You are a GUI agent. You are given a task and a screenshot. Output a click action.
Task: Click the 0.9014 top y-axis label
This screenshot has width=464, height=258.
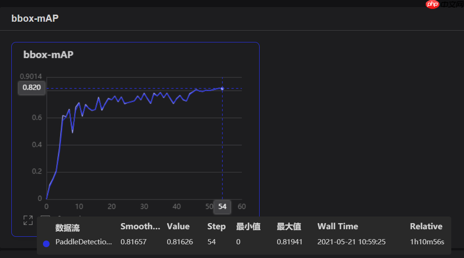tap(31, 76)
